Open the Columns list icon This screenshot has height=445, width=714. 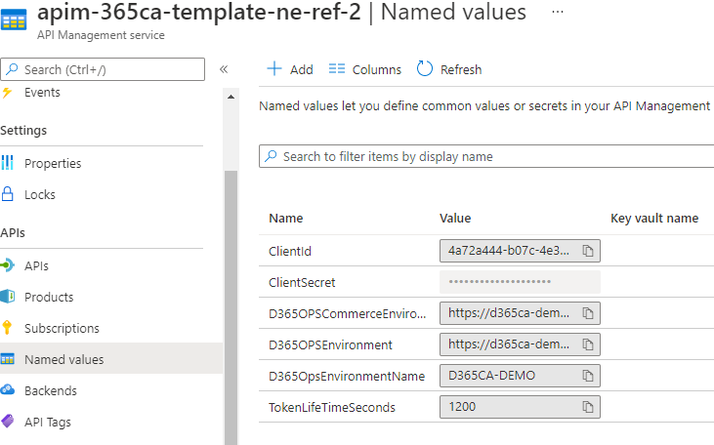337,68
